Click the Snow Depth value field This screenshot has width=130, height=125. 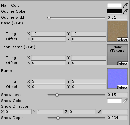tap(117, 118)
